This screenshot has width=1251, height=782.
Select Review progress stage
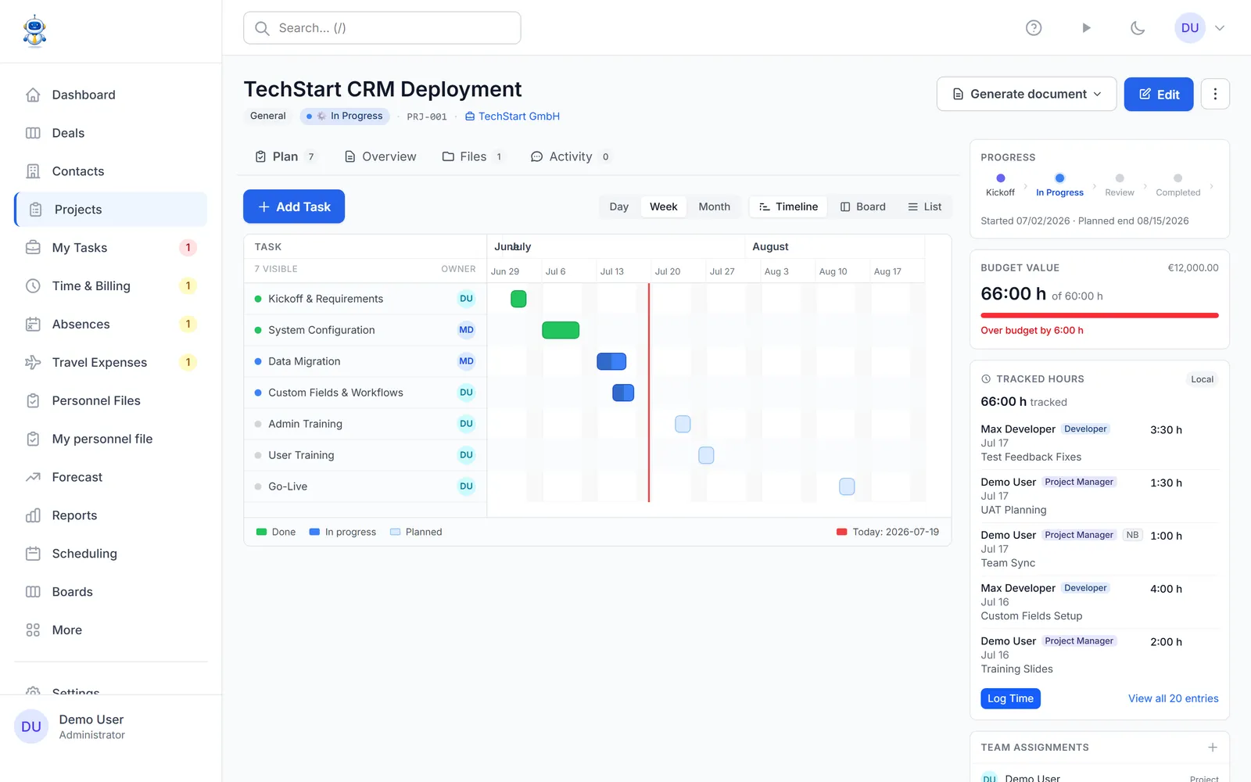point(1120,185)
